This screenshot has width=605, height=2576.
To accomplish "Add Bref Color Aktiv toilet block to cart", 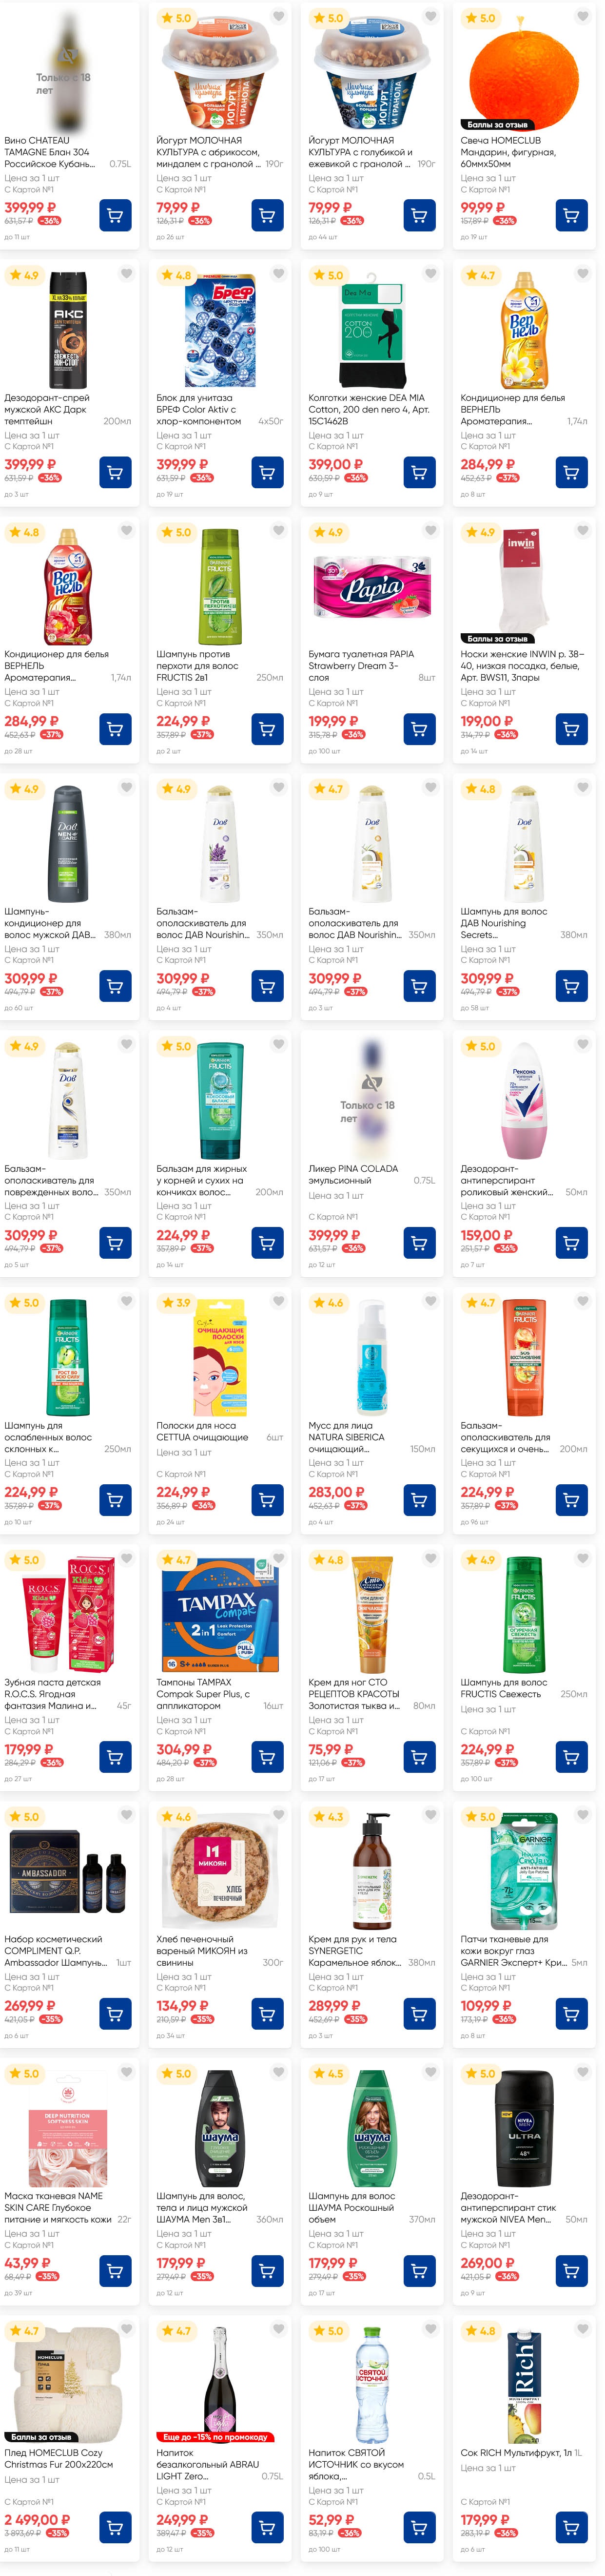I will click(267, 472).
